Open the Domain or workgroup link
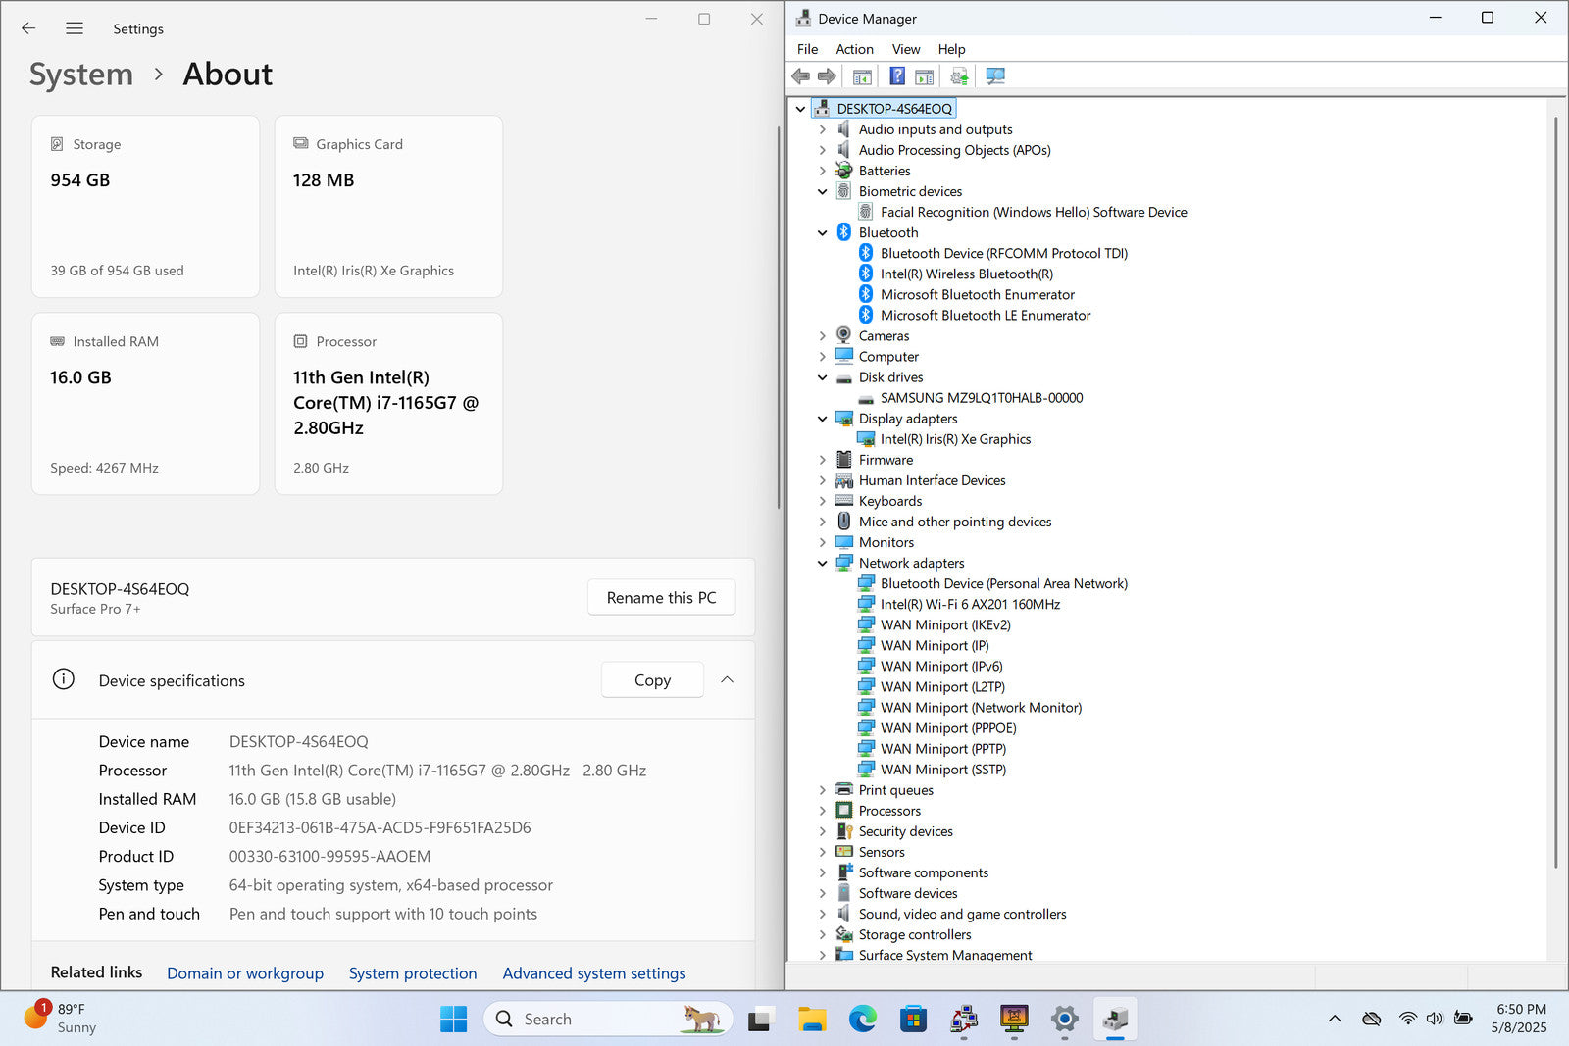Image resolution: width=1569 pixels, height=1046 pixels. (245, 973)
